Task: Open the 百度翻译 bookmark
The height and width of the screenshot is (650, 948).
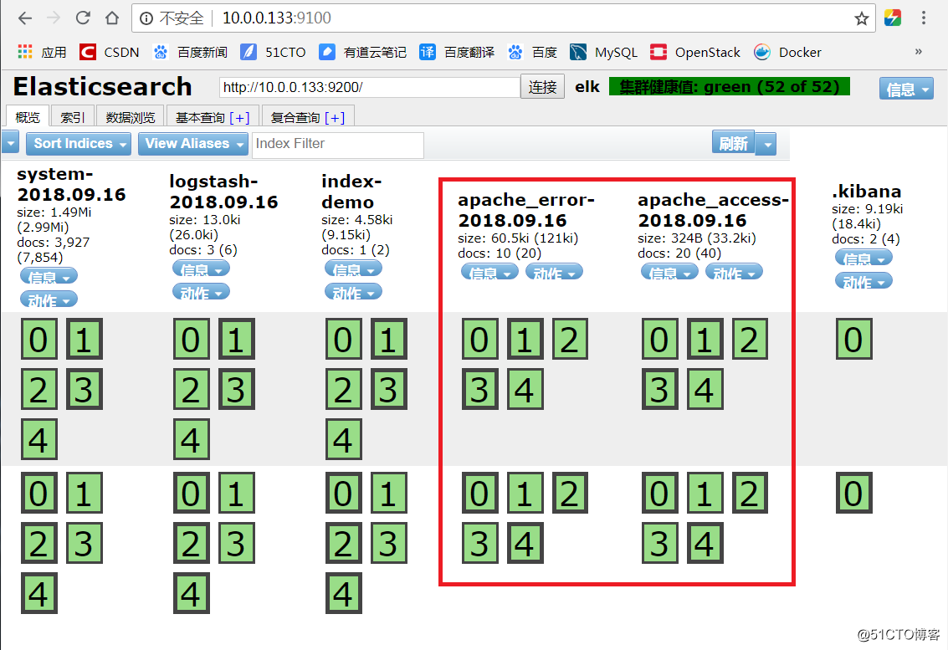Action: (x=457, y=52)
